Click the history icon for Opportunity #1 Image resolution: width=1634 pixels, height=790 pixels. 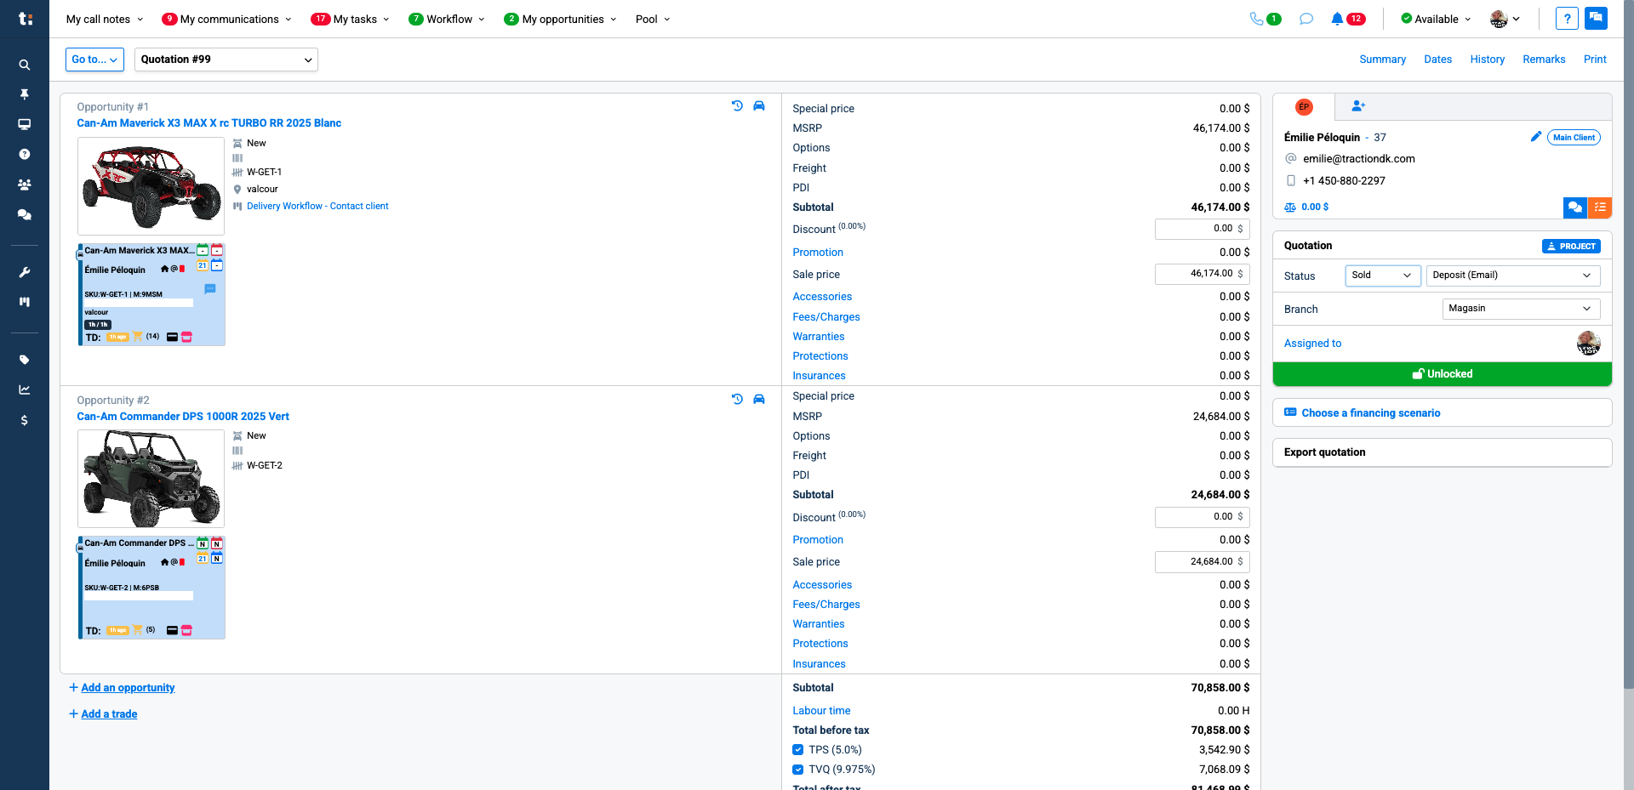pos(737,106)
